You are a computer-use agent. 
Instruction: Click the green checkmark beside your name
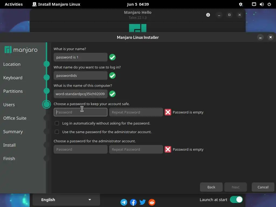[112, 57]
